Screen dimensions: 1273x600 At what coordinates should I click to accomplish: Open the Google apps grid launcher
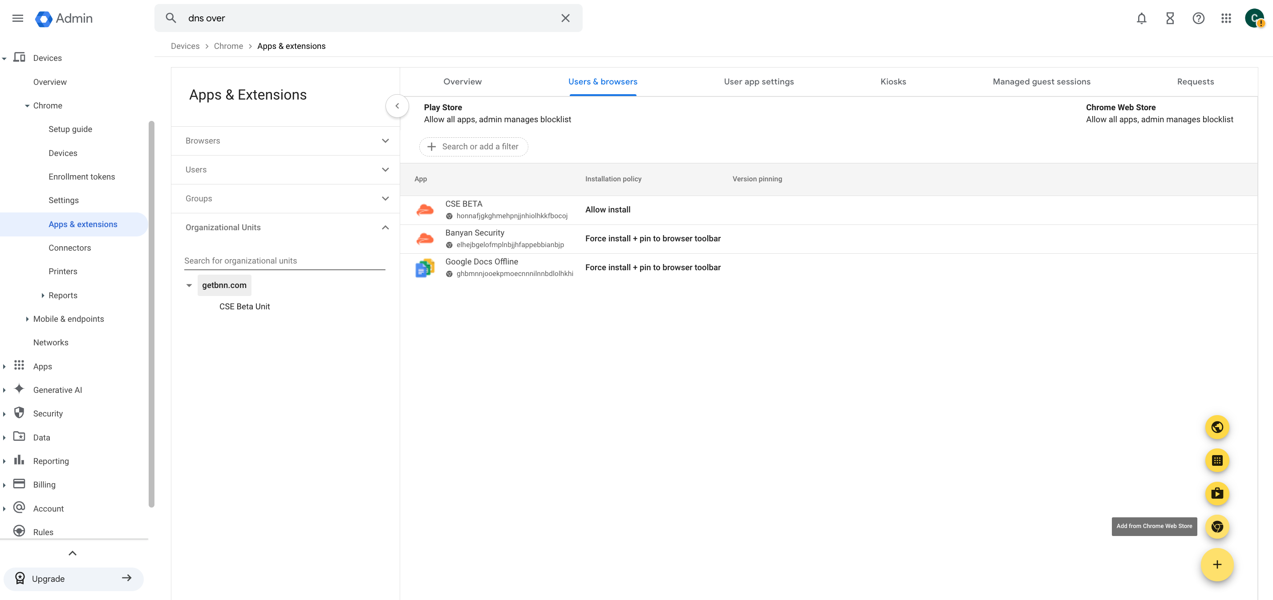point(1226,18)
